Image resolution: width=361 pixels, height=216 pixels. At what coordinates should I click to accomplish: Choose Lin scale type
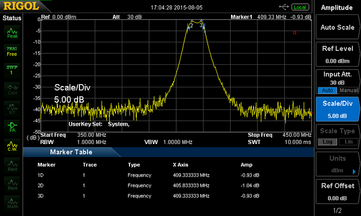point(349,142)
